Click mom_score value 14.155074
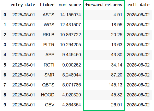Viewport: 154px width, 111px height. (70, 15)
